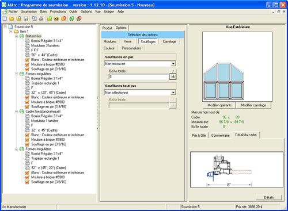288x211 pixels.
Task: Click the save diskette toolbar icon
Action: coord(26,18)
